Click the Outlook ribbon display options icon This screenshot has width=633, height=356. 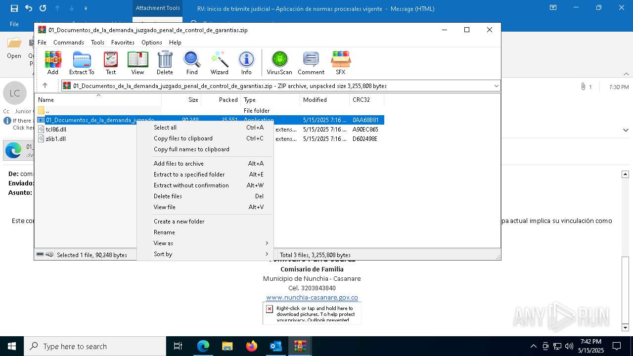coord(553,8)
